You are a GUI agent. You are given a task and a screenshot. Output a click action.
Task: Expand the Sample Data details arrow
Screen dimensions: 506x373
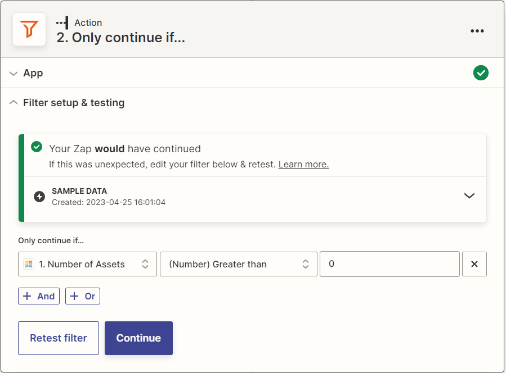tap(469, 196)
